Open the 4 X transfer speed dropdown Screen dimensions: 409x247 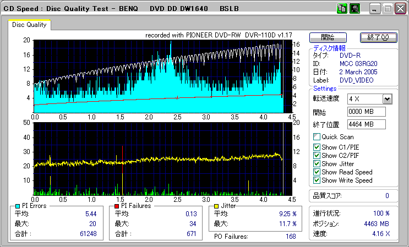386,98
